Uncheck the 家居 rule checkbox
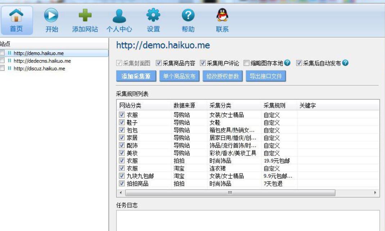 [x=122, y=137]
